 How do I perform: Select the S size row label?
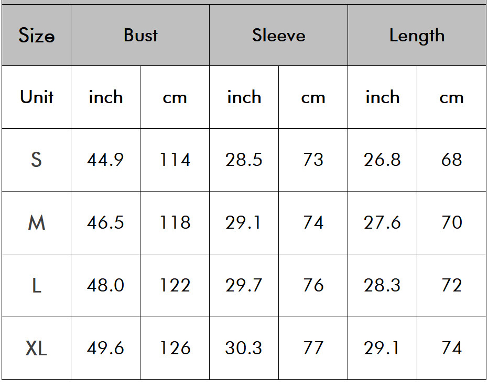pyautogui.click(x=36, y=160)
